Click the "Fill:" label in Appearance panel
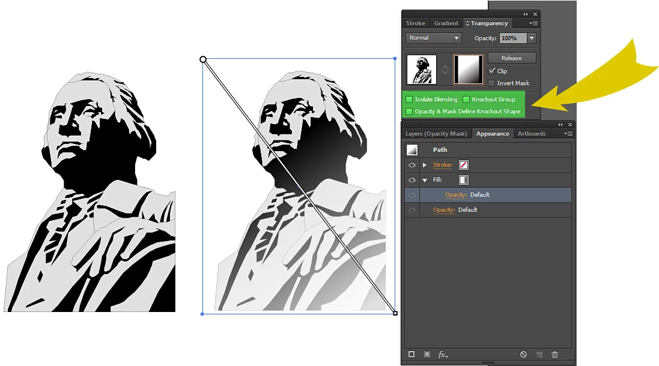Viewport: 659px width, 366px height. (x=437, y=179)
